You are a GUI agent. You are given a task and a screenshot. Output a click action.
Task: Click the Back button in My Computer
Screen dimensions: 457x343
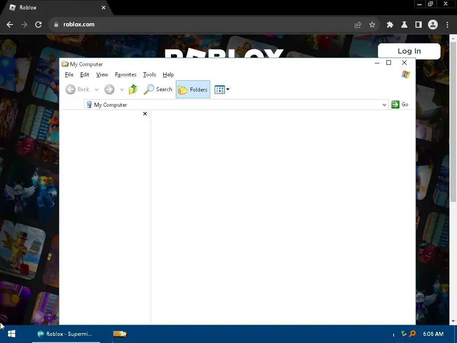click(x=77, y=89)
